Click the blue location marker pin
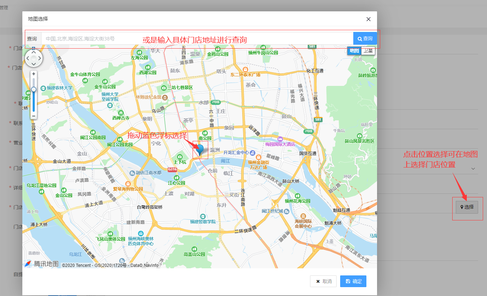The width and height of the screenshot is (487, 296). click(200, 150)
